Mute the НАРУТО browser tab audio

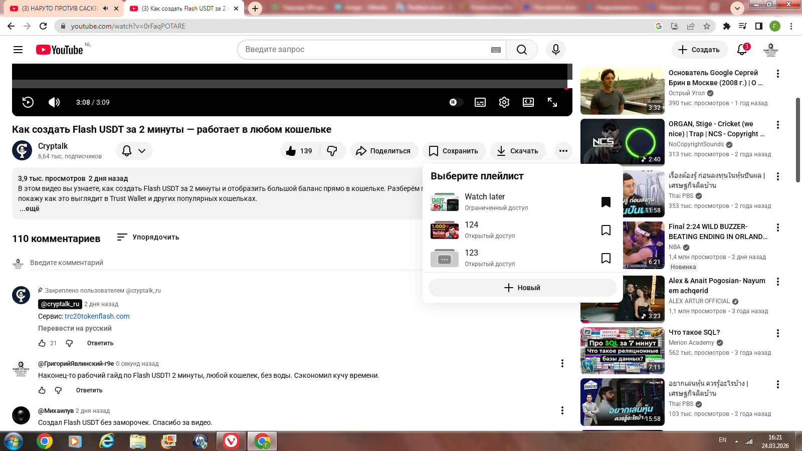[106, 9]
